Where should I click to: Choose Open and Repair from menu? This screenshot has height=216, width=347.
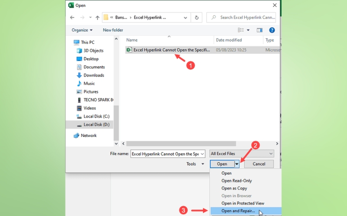tap(238, 211)
